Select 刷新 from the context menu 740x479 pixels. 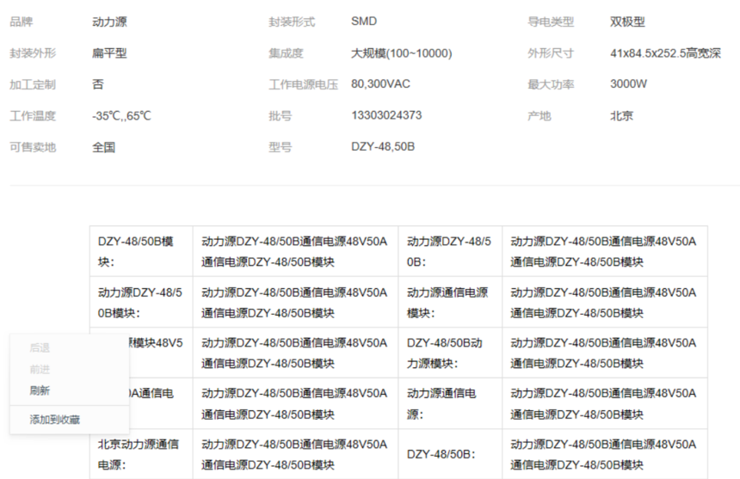coord(40,390)
